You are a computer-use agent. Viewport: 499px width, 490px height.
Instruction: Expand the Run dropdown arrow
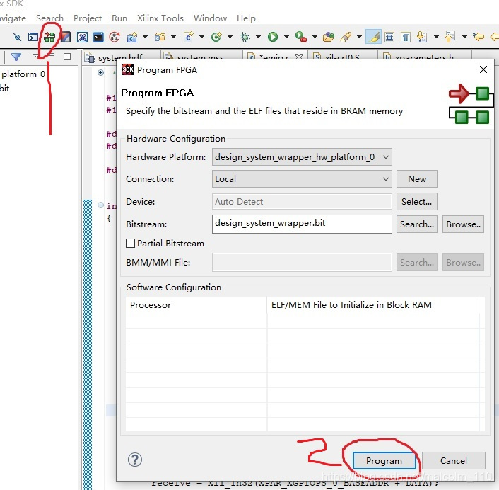[286, 37]
